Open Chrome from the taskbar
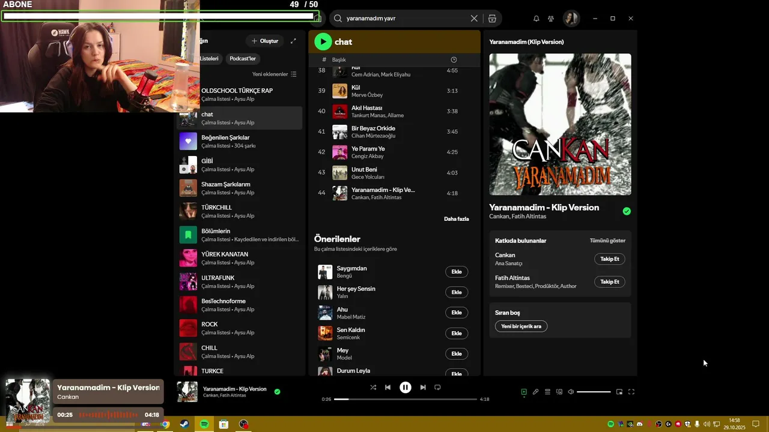 click(165, 424)
